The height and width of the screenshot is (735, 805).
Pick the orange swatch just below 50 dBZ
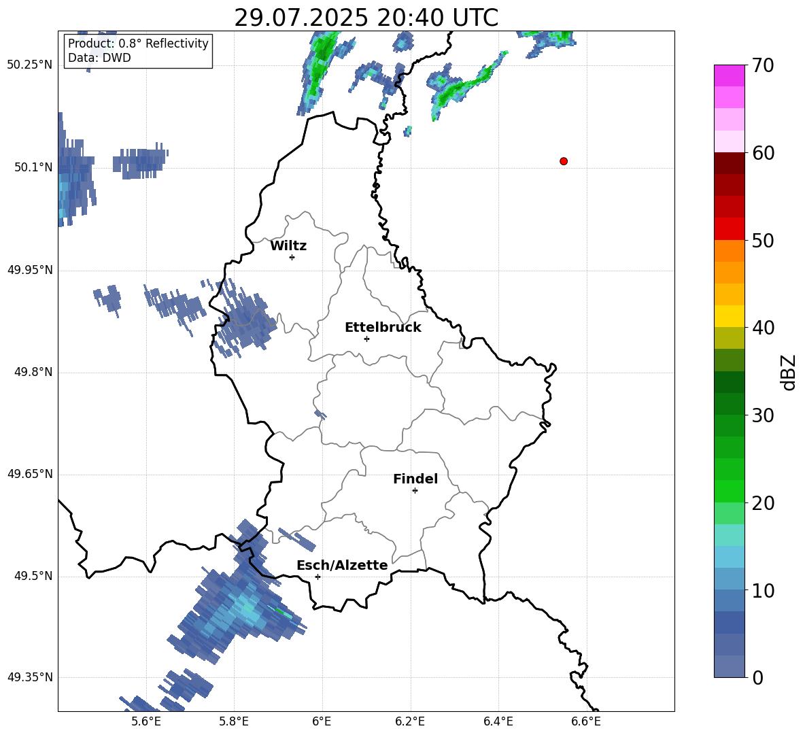pos(730,251)
